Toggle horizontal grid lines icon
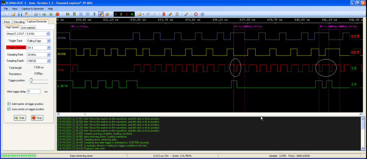The width and height of the screenshot is (367, 159). point(88,14)
